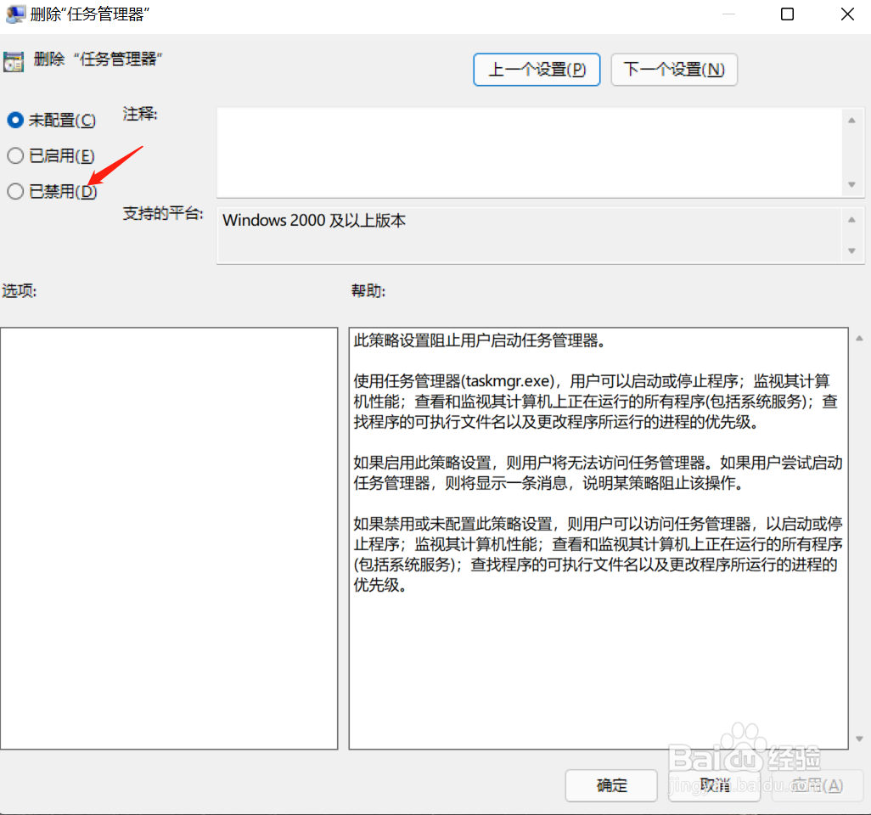Click help paragraph mentioning taskmgr.exe
This screenshot has width=871, height=815.
tap(595, 402)
